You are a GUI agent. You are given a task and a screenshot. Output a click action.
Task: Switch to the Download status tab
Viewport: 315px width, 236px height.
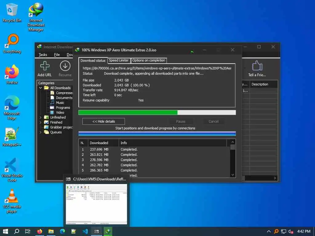[93, 61]
